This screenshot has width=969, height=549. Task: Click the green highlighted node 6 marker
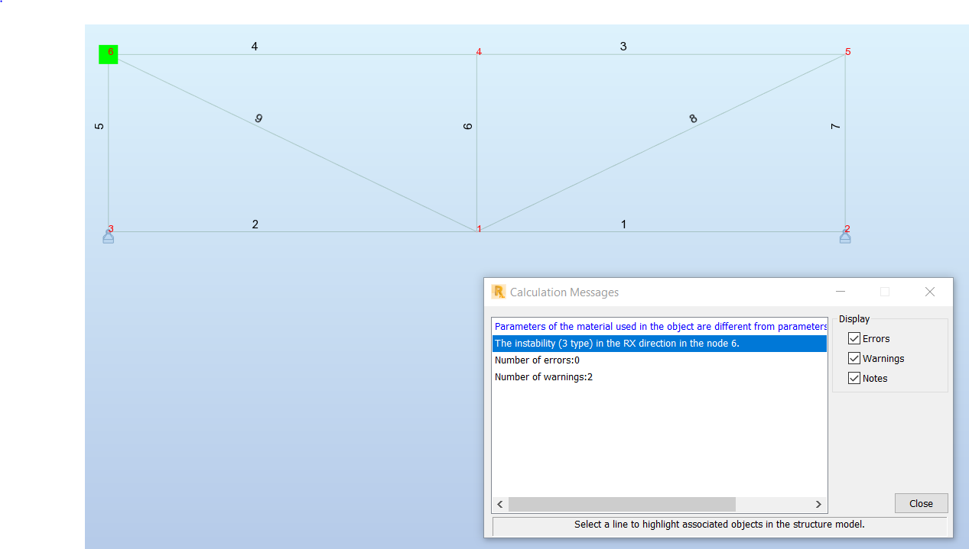(108, 53)
